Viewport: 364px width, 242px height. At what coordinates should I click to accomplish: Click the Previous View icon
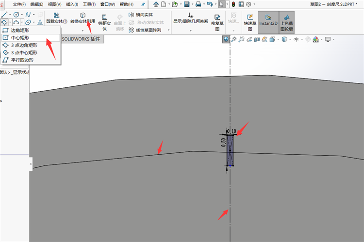tap(249, 39)
